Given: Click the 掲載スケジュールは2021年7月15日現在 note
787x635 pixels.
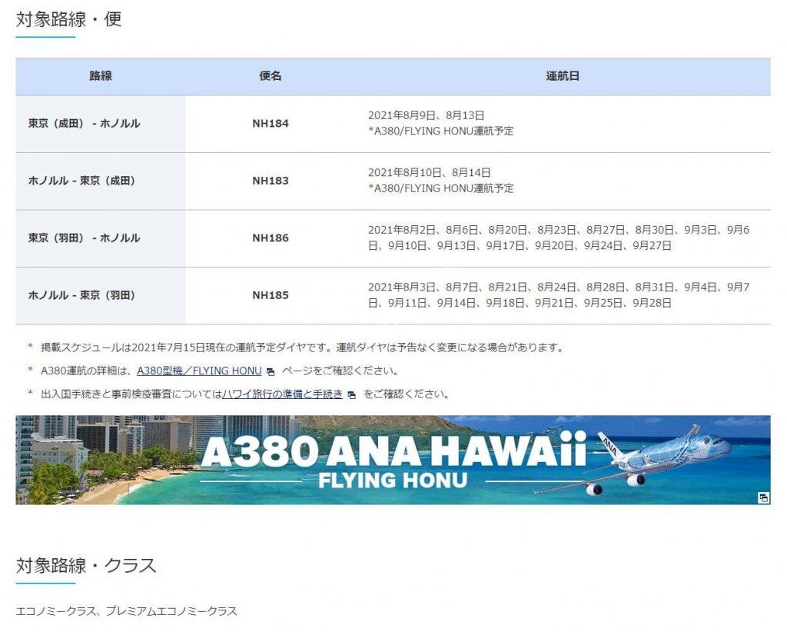Looking at the screenshot, I should tap(302, 347).
